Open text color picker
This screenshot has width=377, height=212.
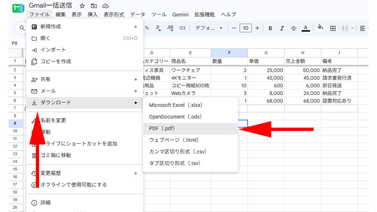(305, 28)
